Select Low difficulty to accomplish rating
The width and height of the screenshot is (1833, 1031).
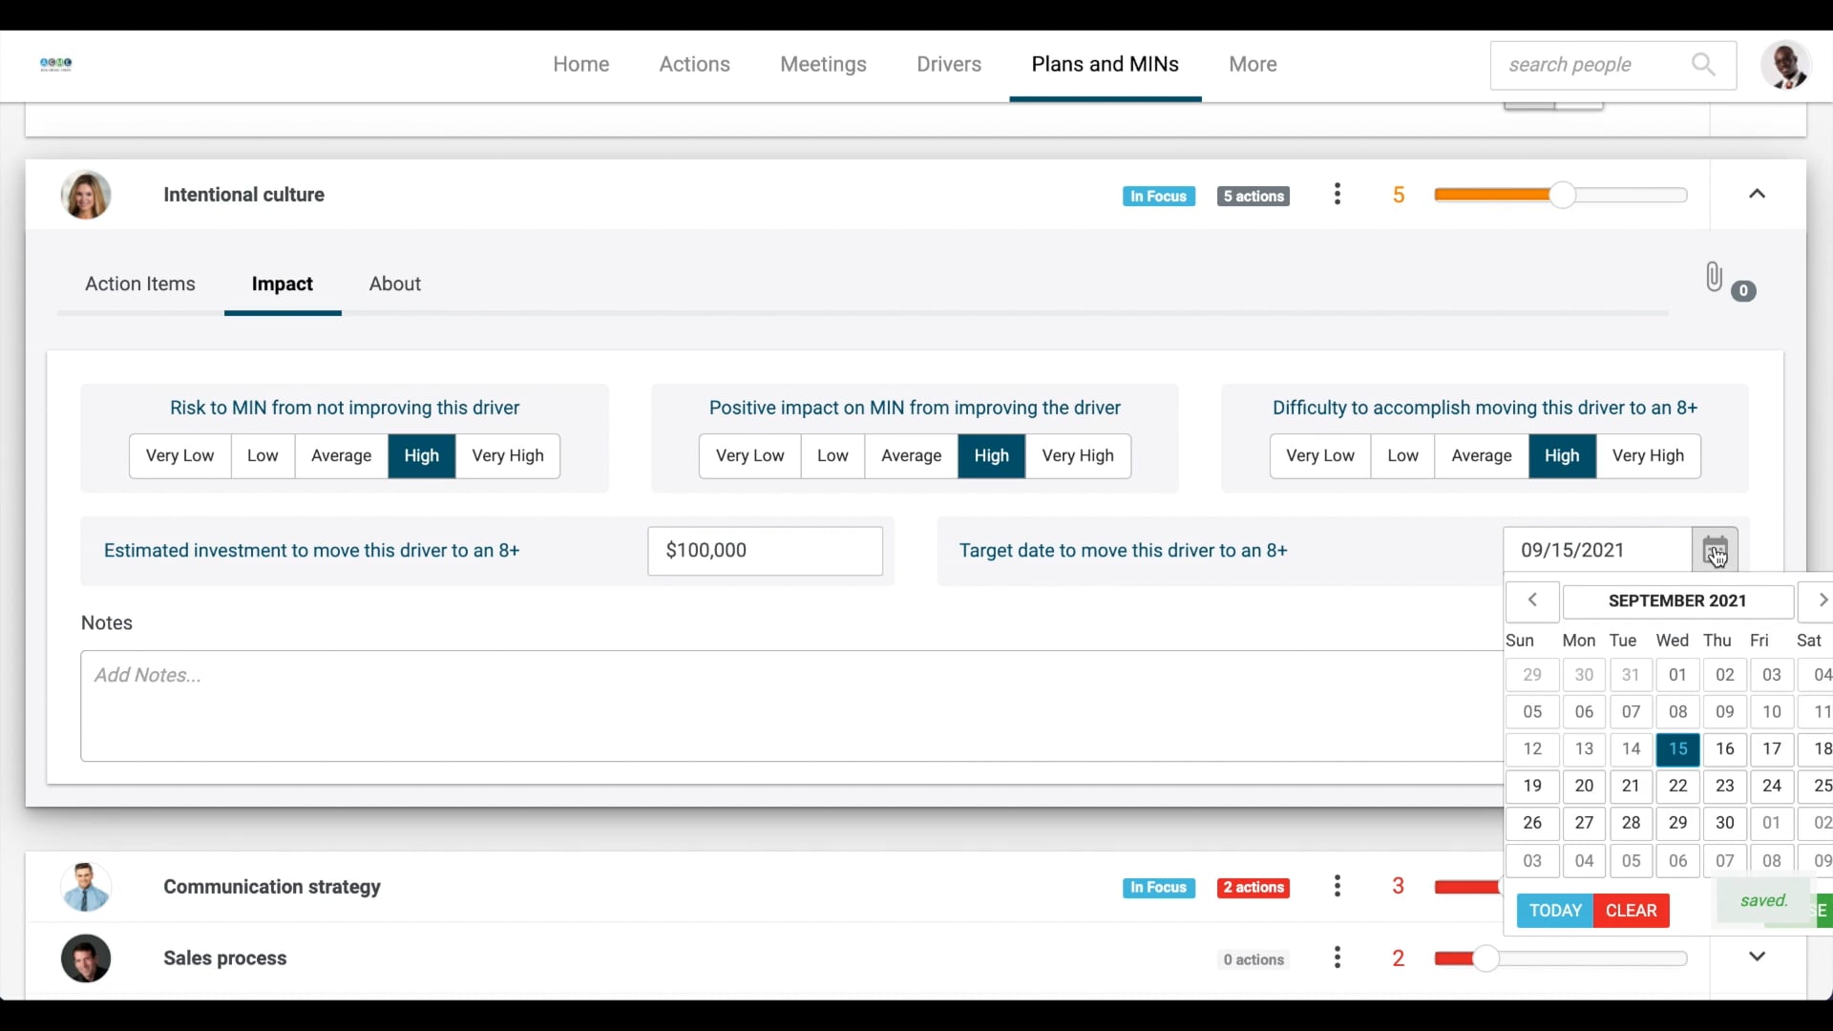click(x=1402, y=455)
